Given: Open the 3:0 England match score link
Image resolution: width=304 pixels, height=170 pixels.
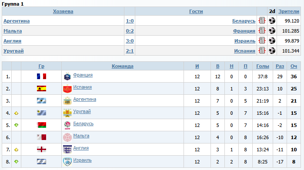Looking at the screenshot, I should coord(130,41).
